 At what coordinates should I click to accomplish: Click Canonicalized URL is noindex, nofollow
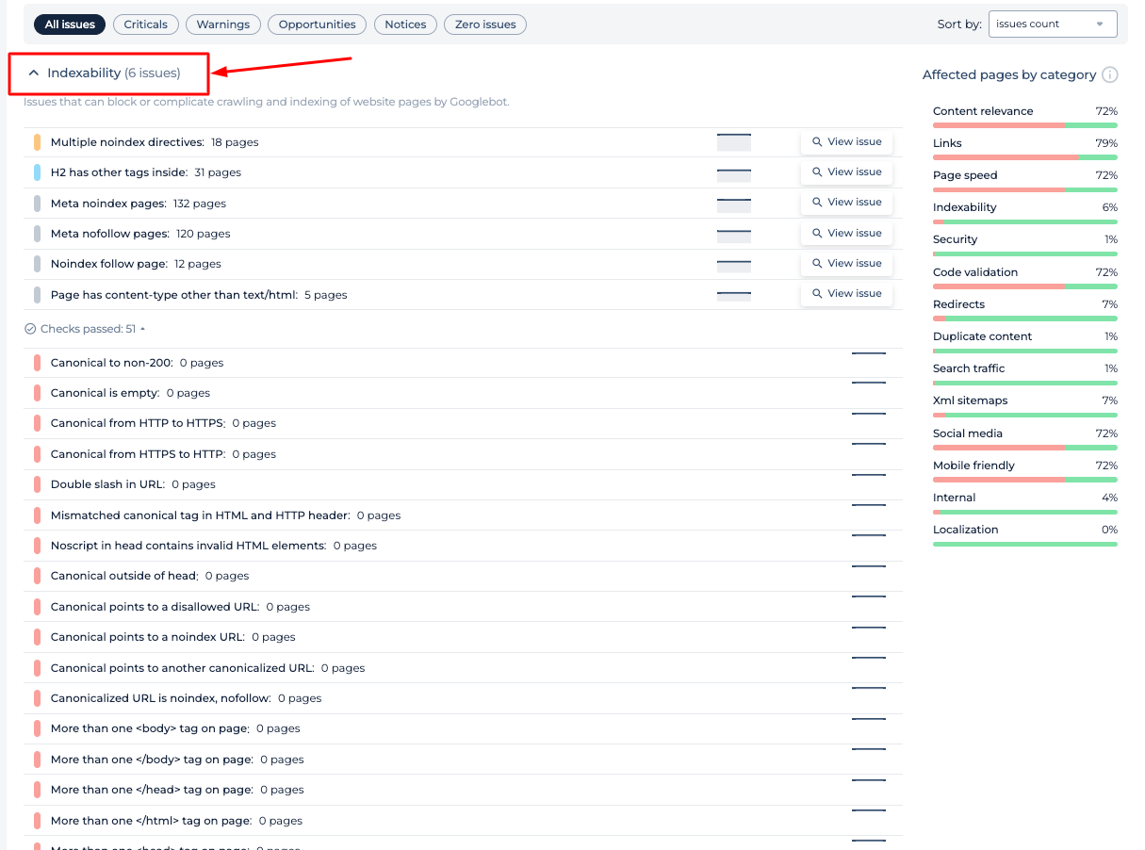[x=463, y=698]
